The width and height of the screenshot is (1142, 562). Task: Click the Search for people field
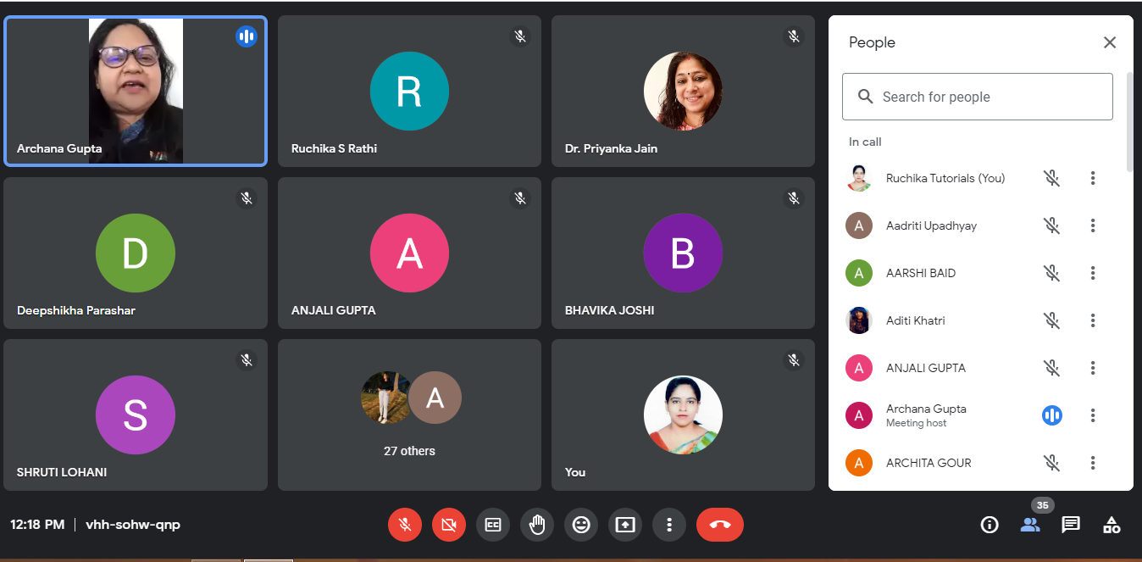point(977,97)
